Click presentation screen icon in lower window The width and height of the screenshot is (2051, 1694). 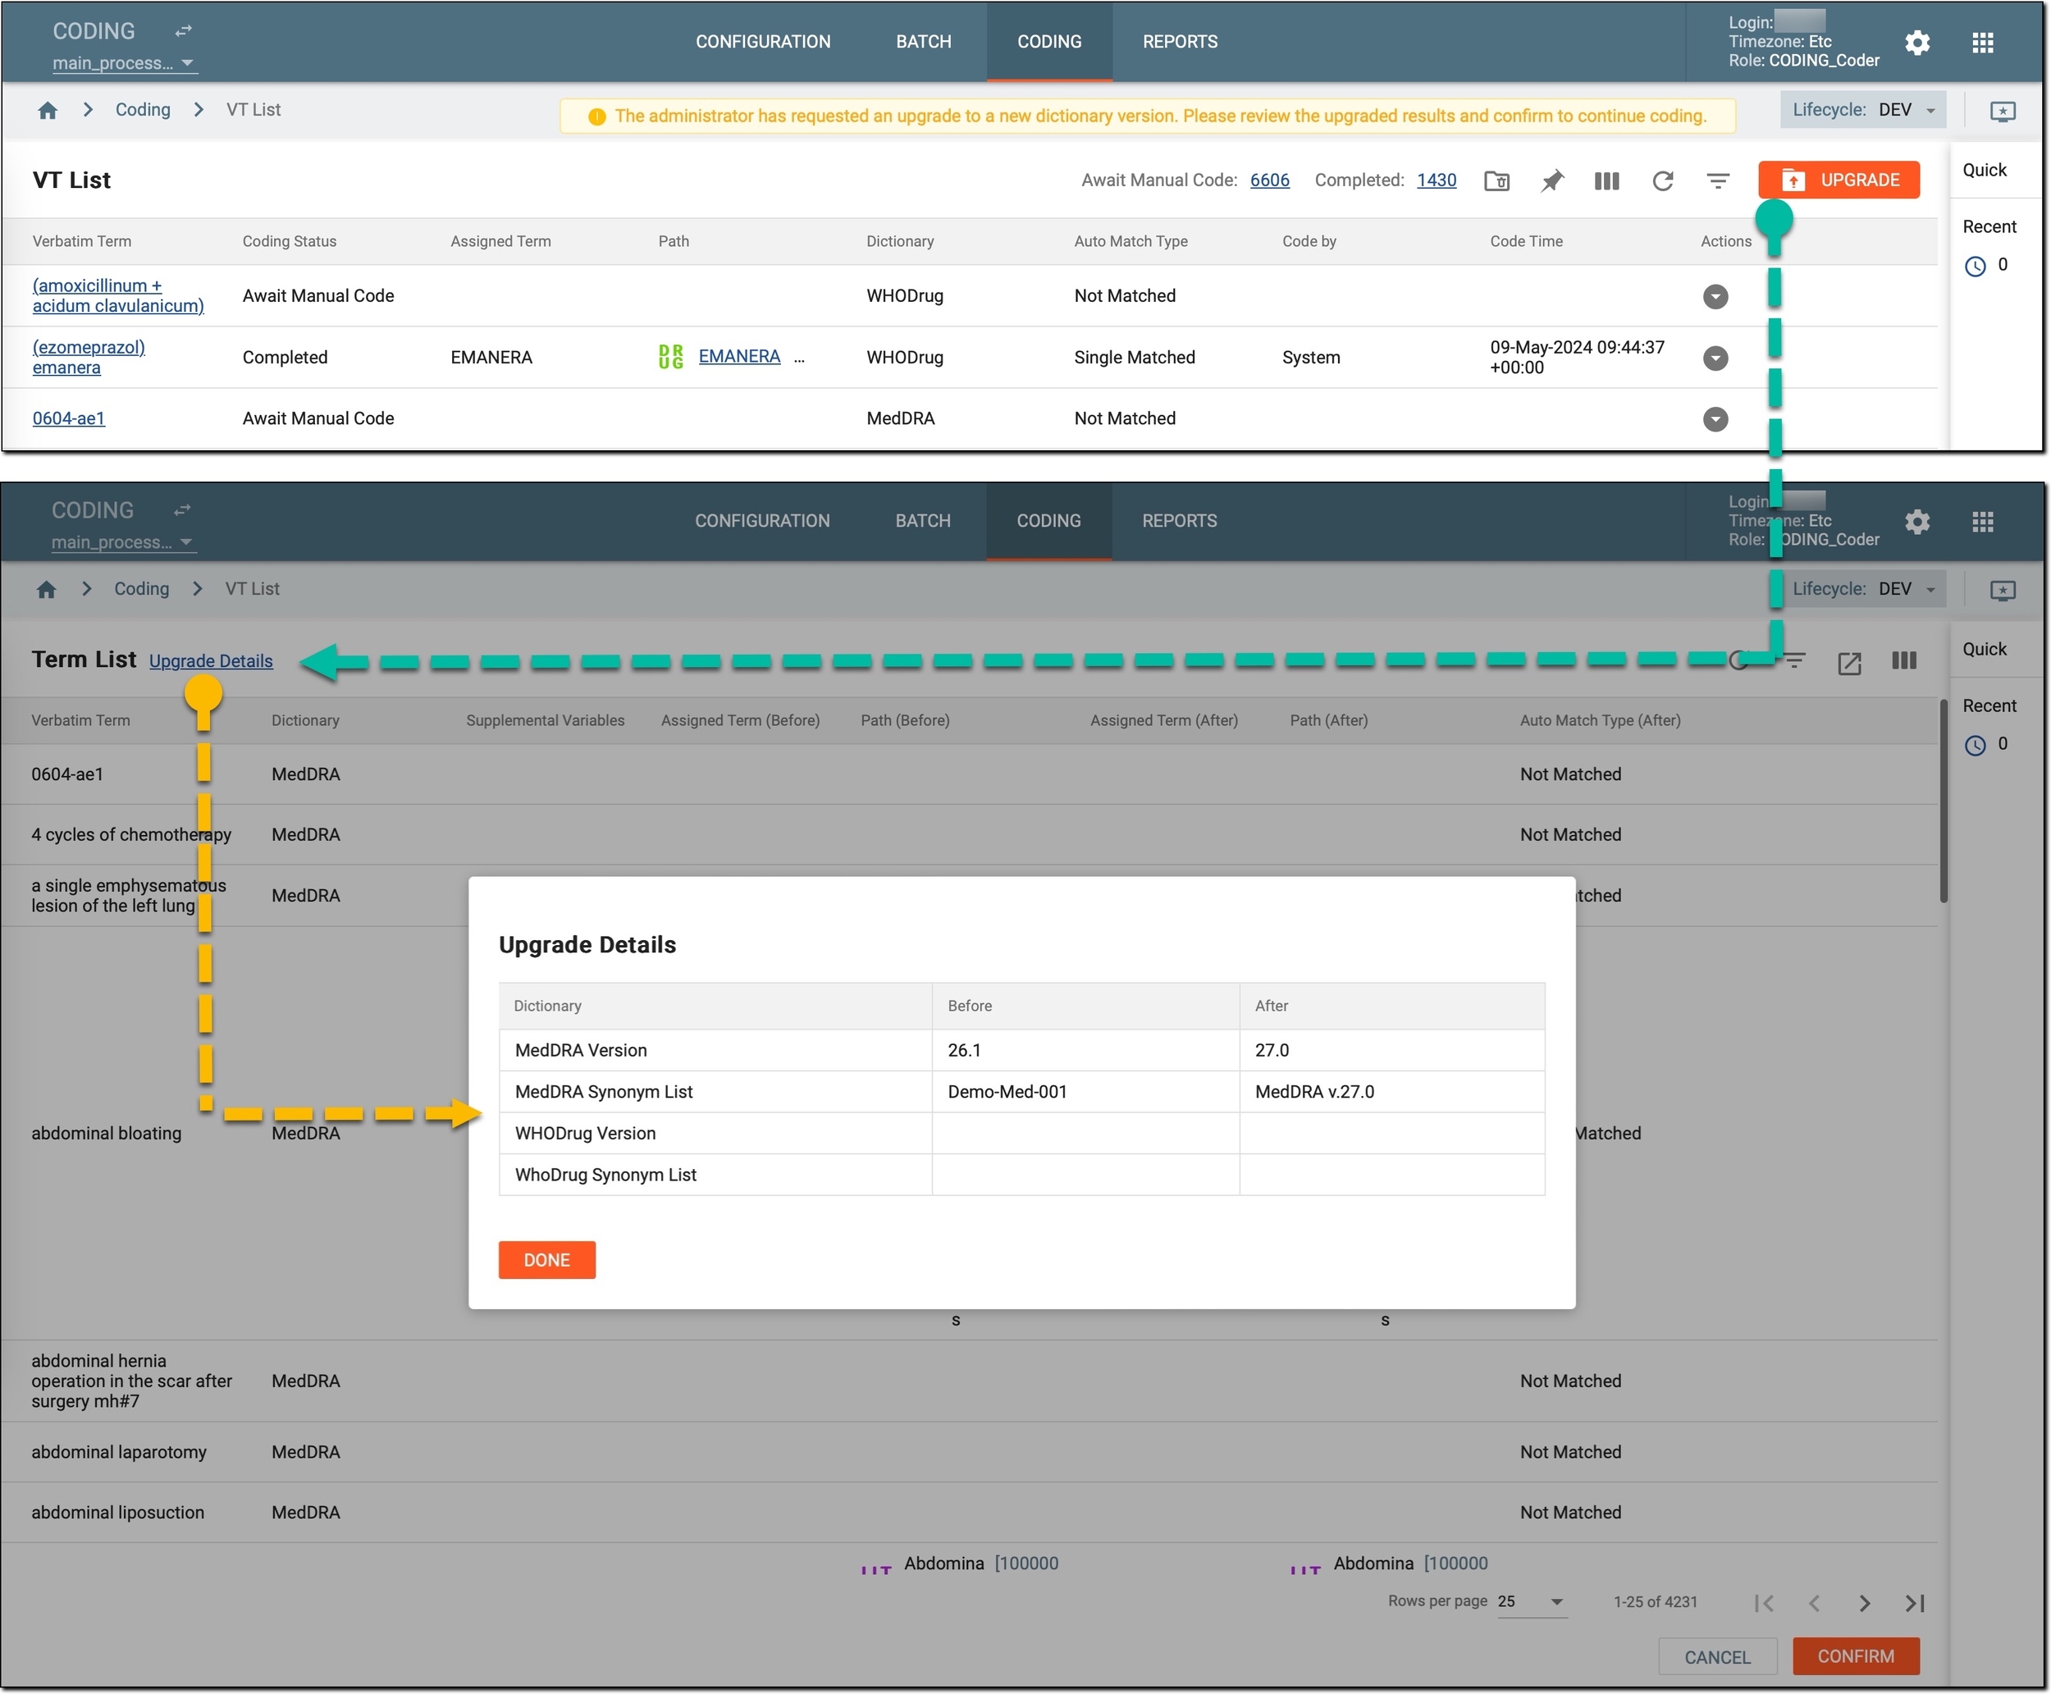[x=2003, y=591]
